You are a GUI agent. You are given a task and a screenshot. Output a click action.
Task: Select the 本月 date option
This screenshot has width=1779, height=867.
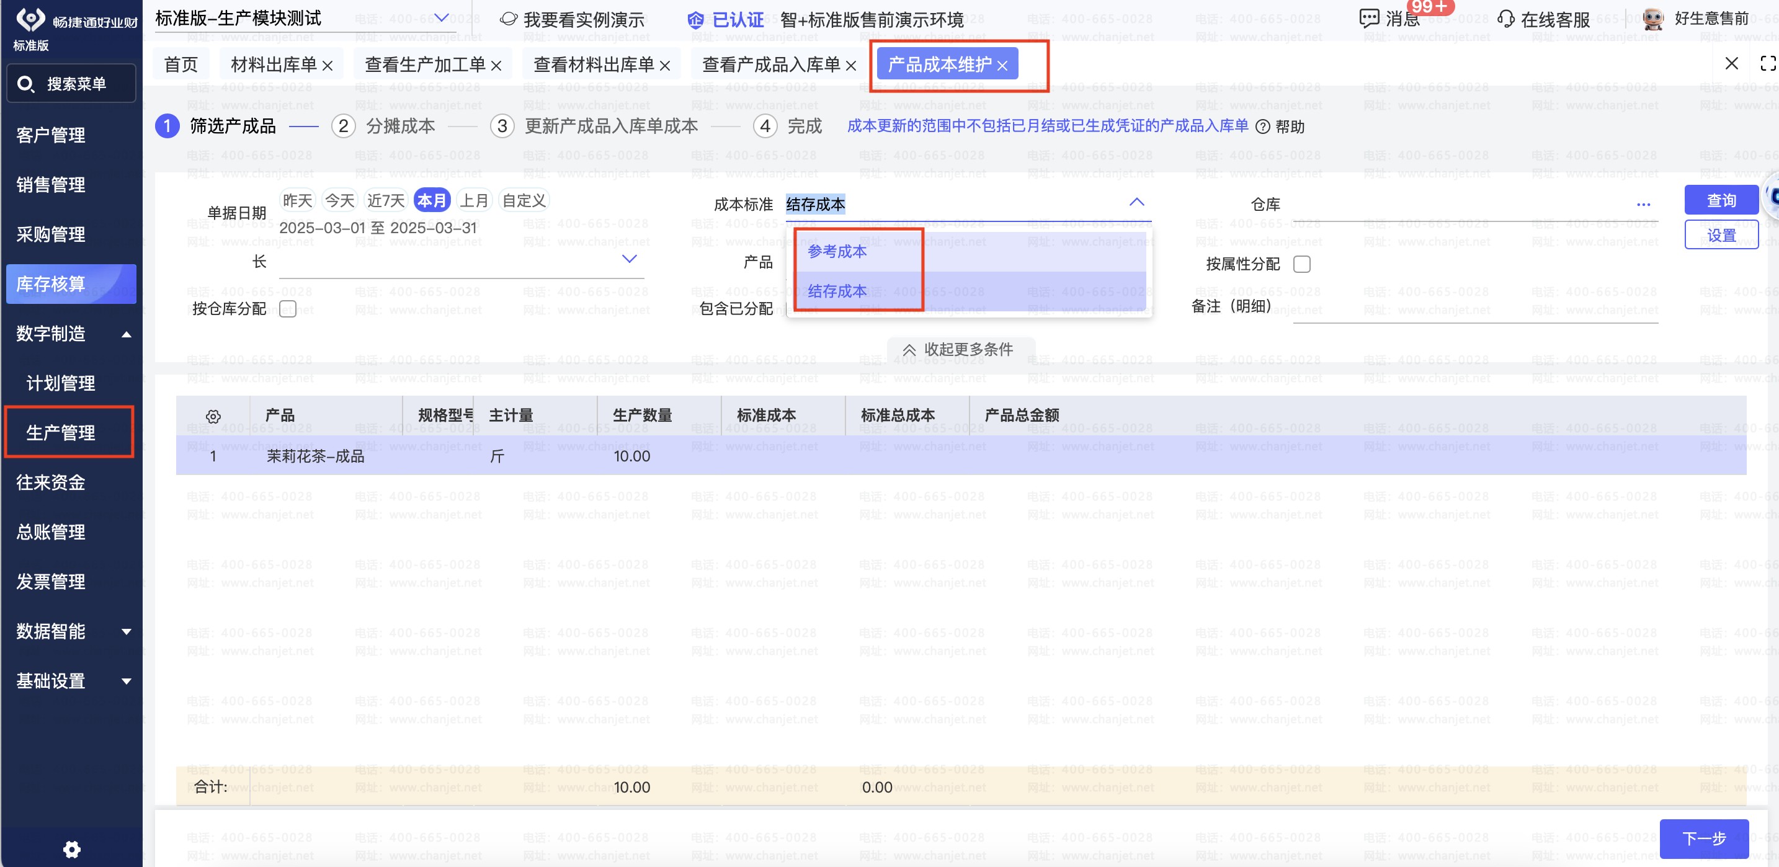432,200
